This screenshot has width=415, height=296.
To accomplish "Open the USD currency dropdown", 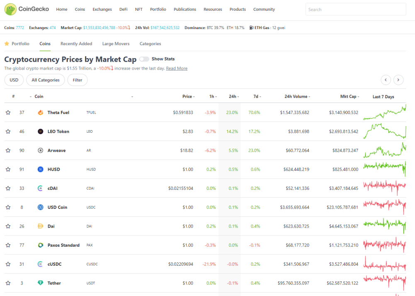I will pos(14,80).
